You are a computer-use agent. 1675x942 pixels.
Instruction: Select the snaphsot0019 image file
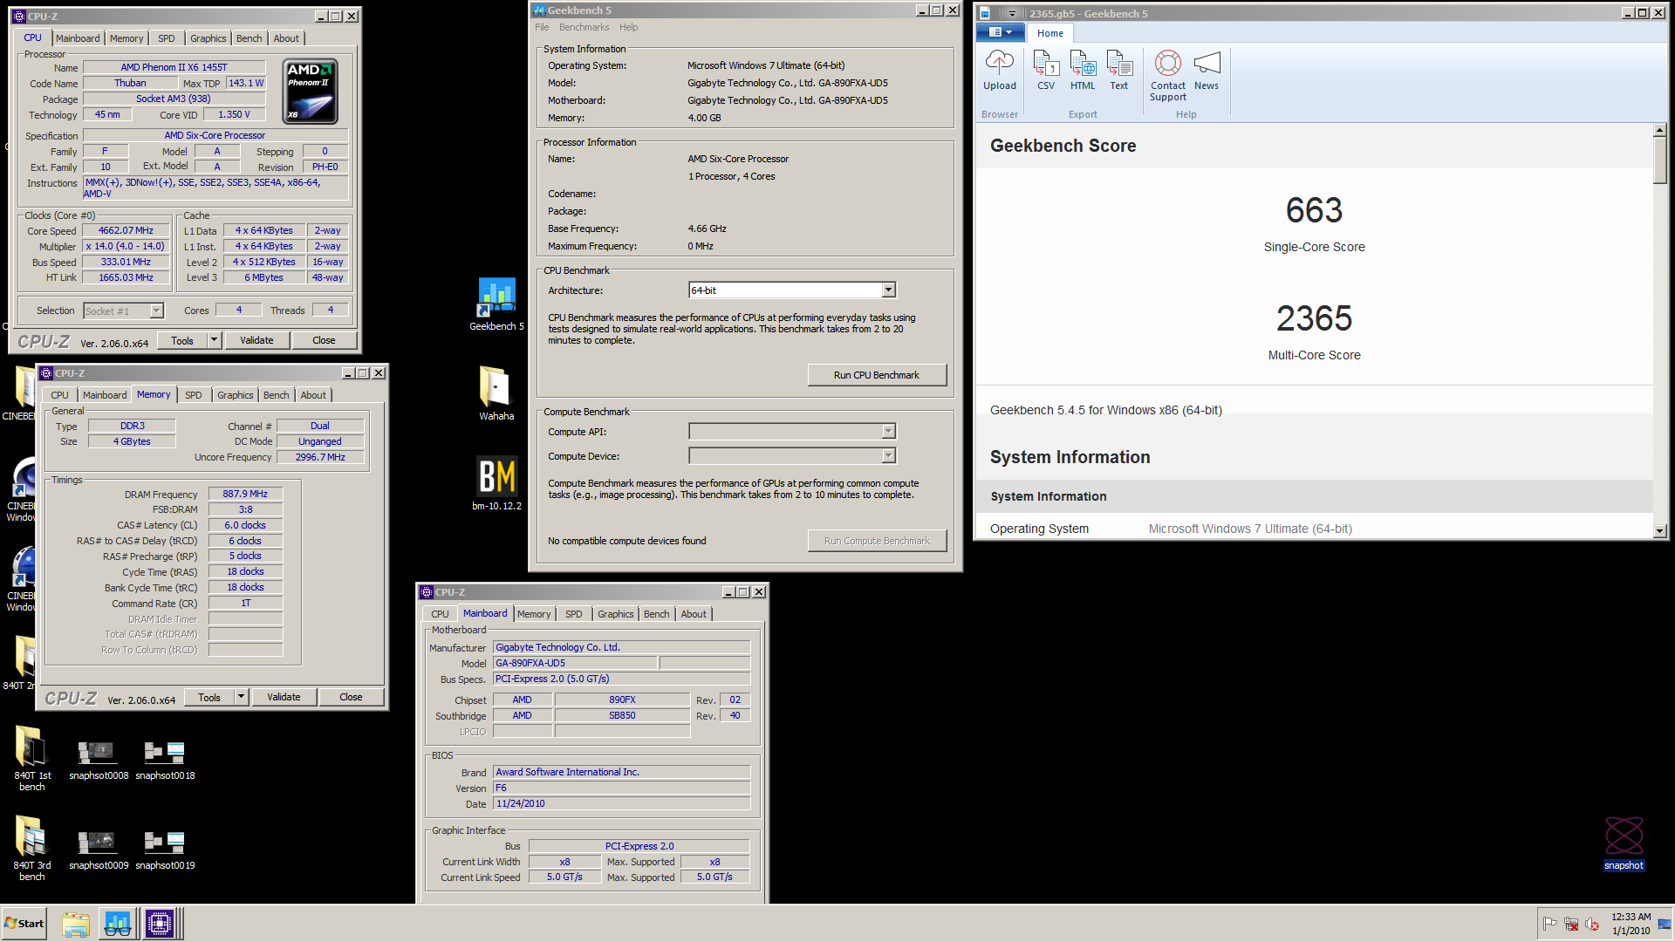(165, 850)
